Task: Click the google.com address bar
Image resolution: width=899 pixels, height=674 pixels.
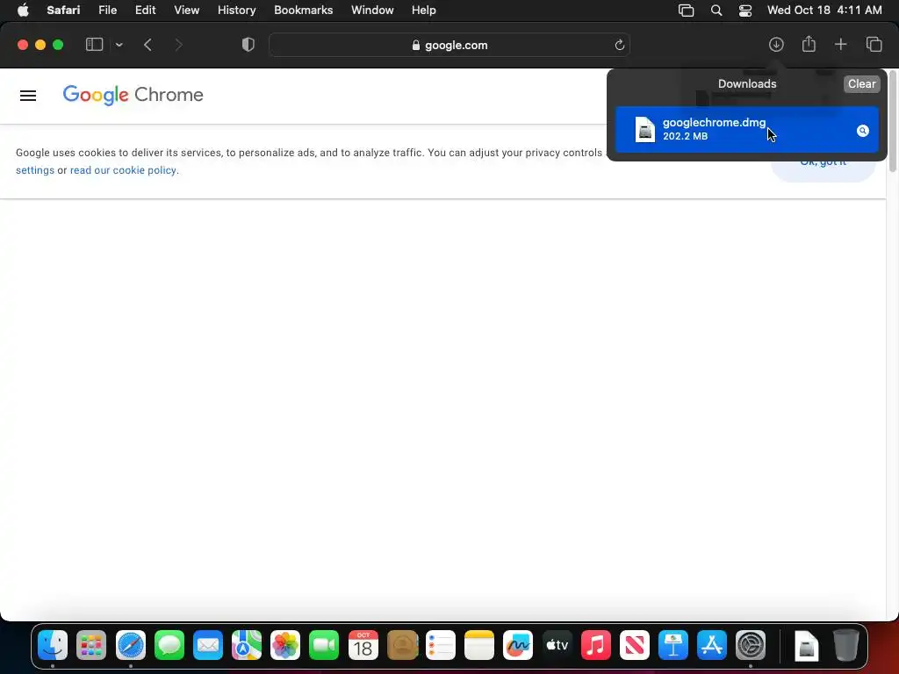Action: [x=449, y=46]
